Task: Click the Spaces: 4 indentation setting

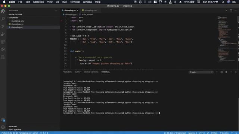Action: click(x=193, y=133)
